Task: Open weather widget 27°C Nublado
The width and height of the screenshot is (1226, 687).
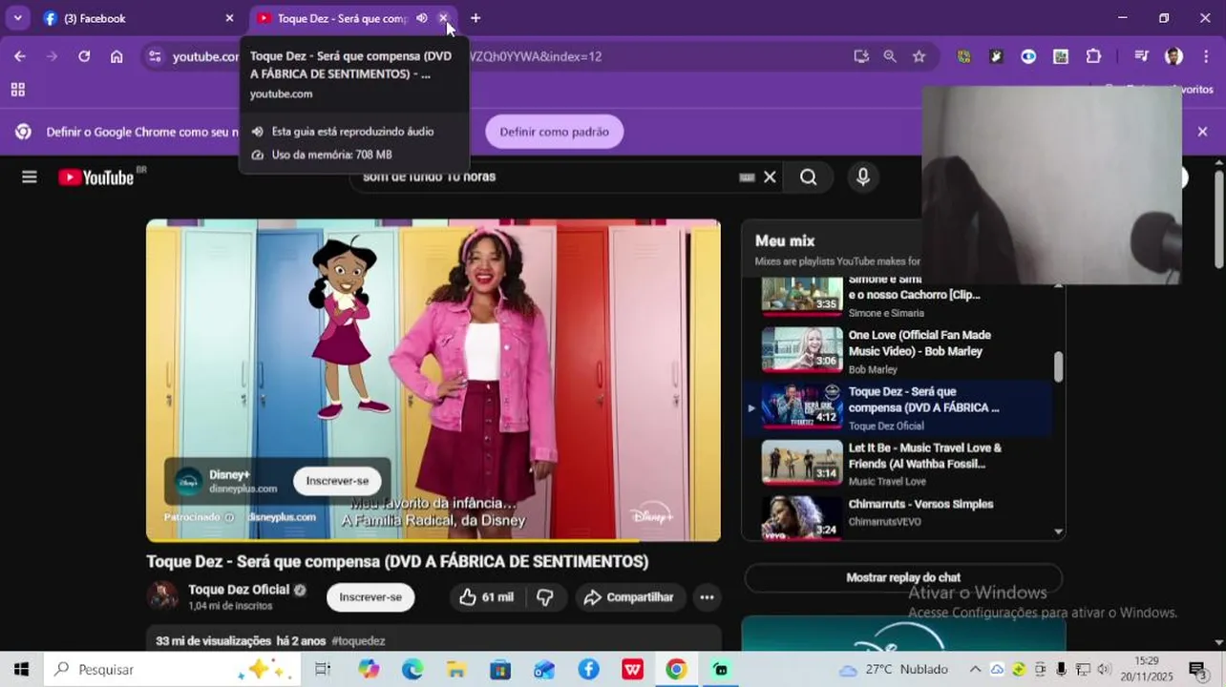Action: point(894,670)
